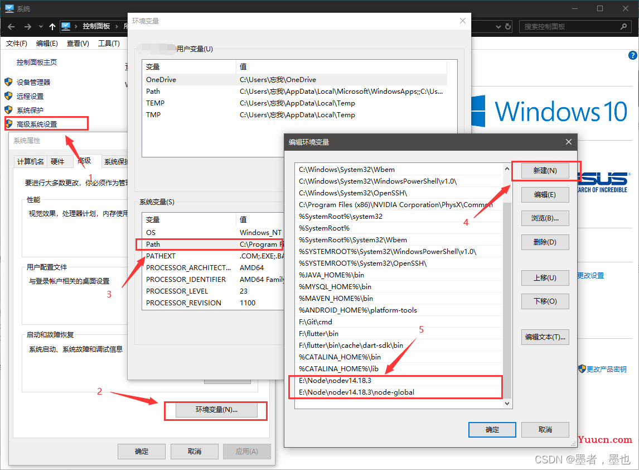This screenshot has width=639, height=470.
Task: Switch to 计算机名 tab in 系统属性
Action: tap(30, 161)
